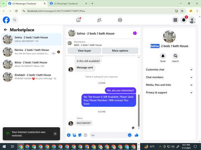
Task: Open the tab search dropdown arrow
Action: pyautogui.click(x=4, y=4)
